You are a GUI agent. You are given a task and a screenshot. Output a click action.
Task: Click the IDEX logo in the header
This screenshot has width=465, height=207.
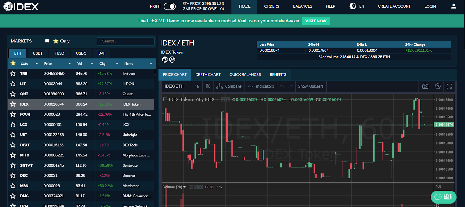point(21,6)
